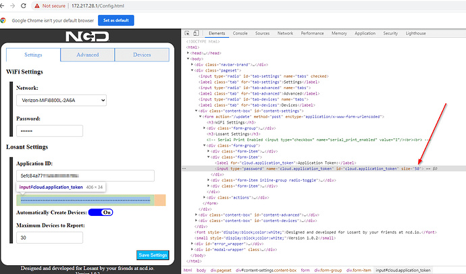Screen dimensions: 466x274
Task: Click the Save Settings button
Action: pos(153,255)
